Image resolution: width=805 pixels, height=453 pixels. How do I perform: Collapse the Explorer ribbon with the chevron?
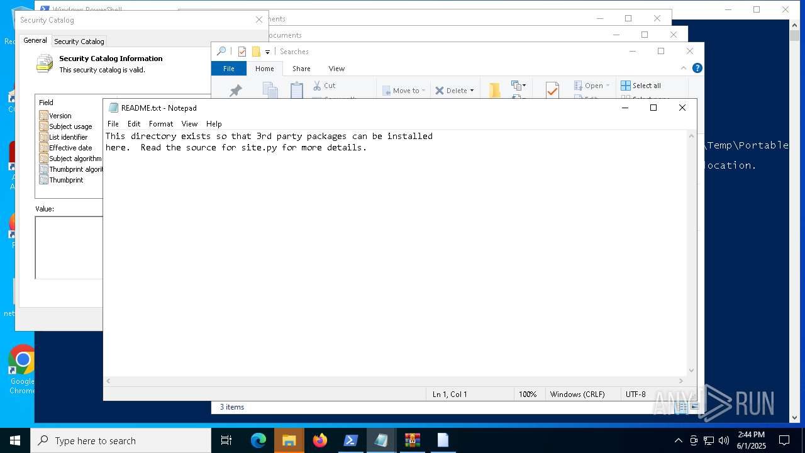click(684, 68)
